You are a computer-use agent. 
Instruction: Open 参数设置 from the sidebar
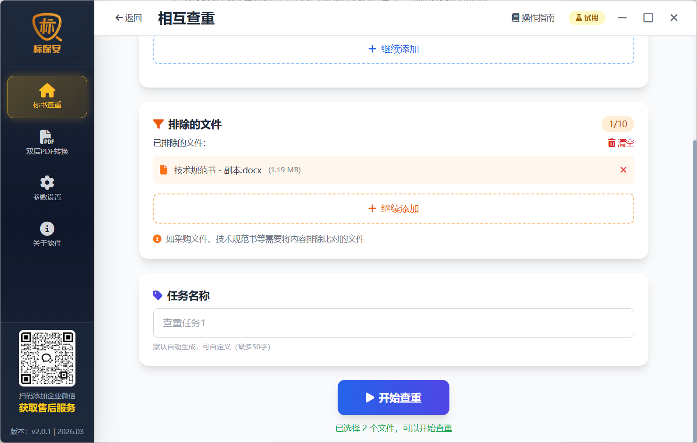pyautogui.click(x=47, y=188)
